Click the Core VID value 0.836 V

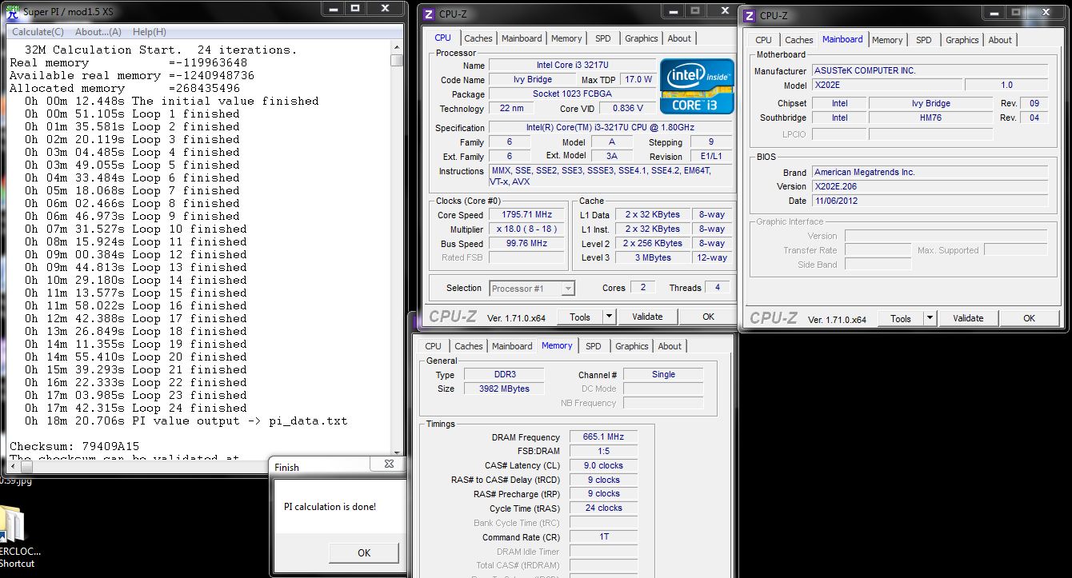[628, 108]
